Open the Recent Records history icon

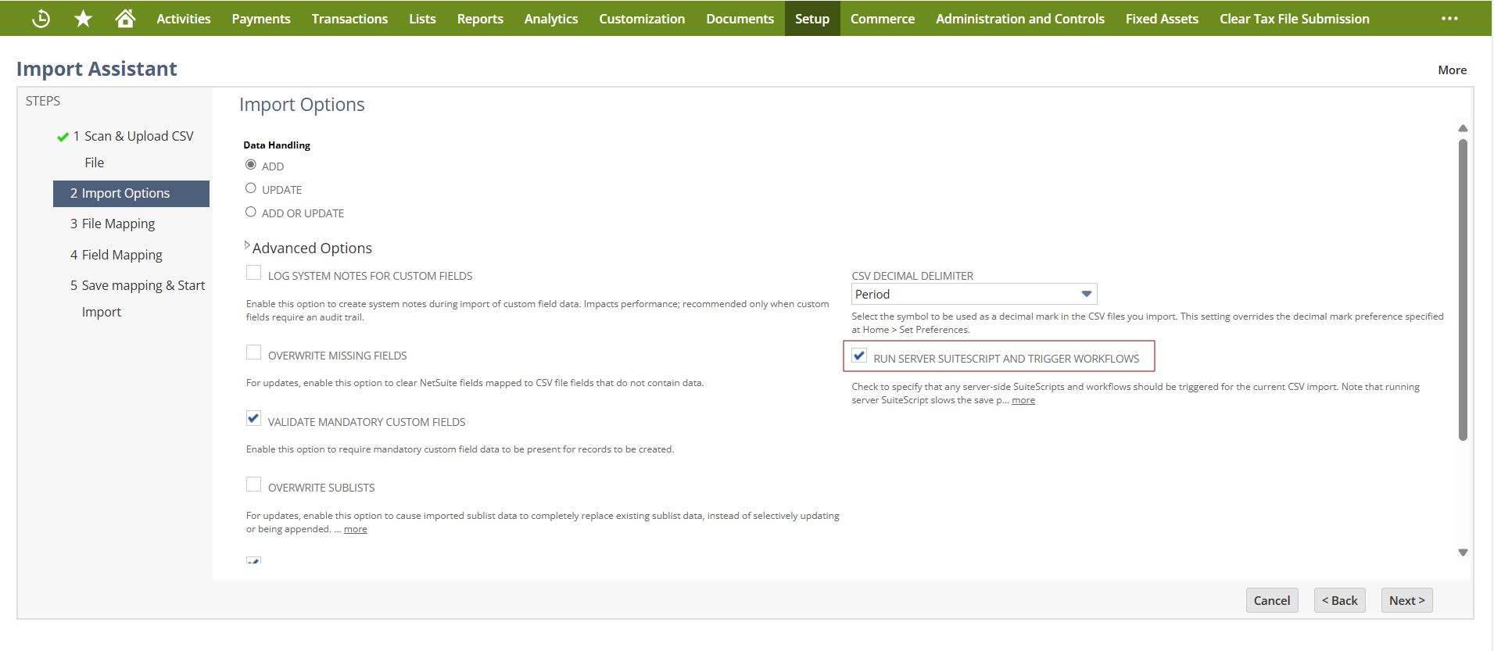coord(41,19)
